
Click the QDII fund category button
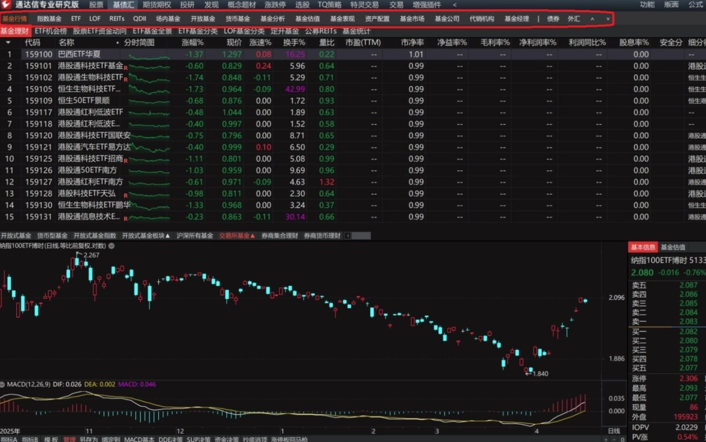point(140,19)
